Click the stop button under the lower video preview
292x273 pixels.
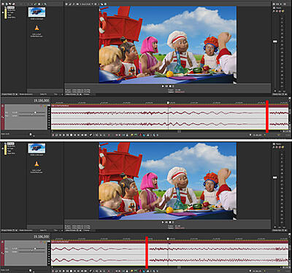pos(170,222)
